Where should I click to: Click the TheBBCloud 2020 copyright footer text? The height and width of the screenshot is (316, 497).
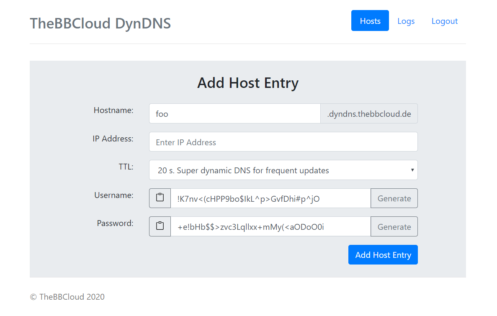[x=67, y=297]
